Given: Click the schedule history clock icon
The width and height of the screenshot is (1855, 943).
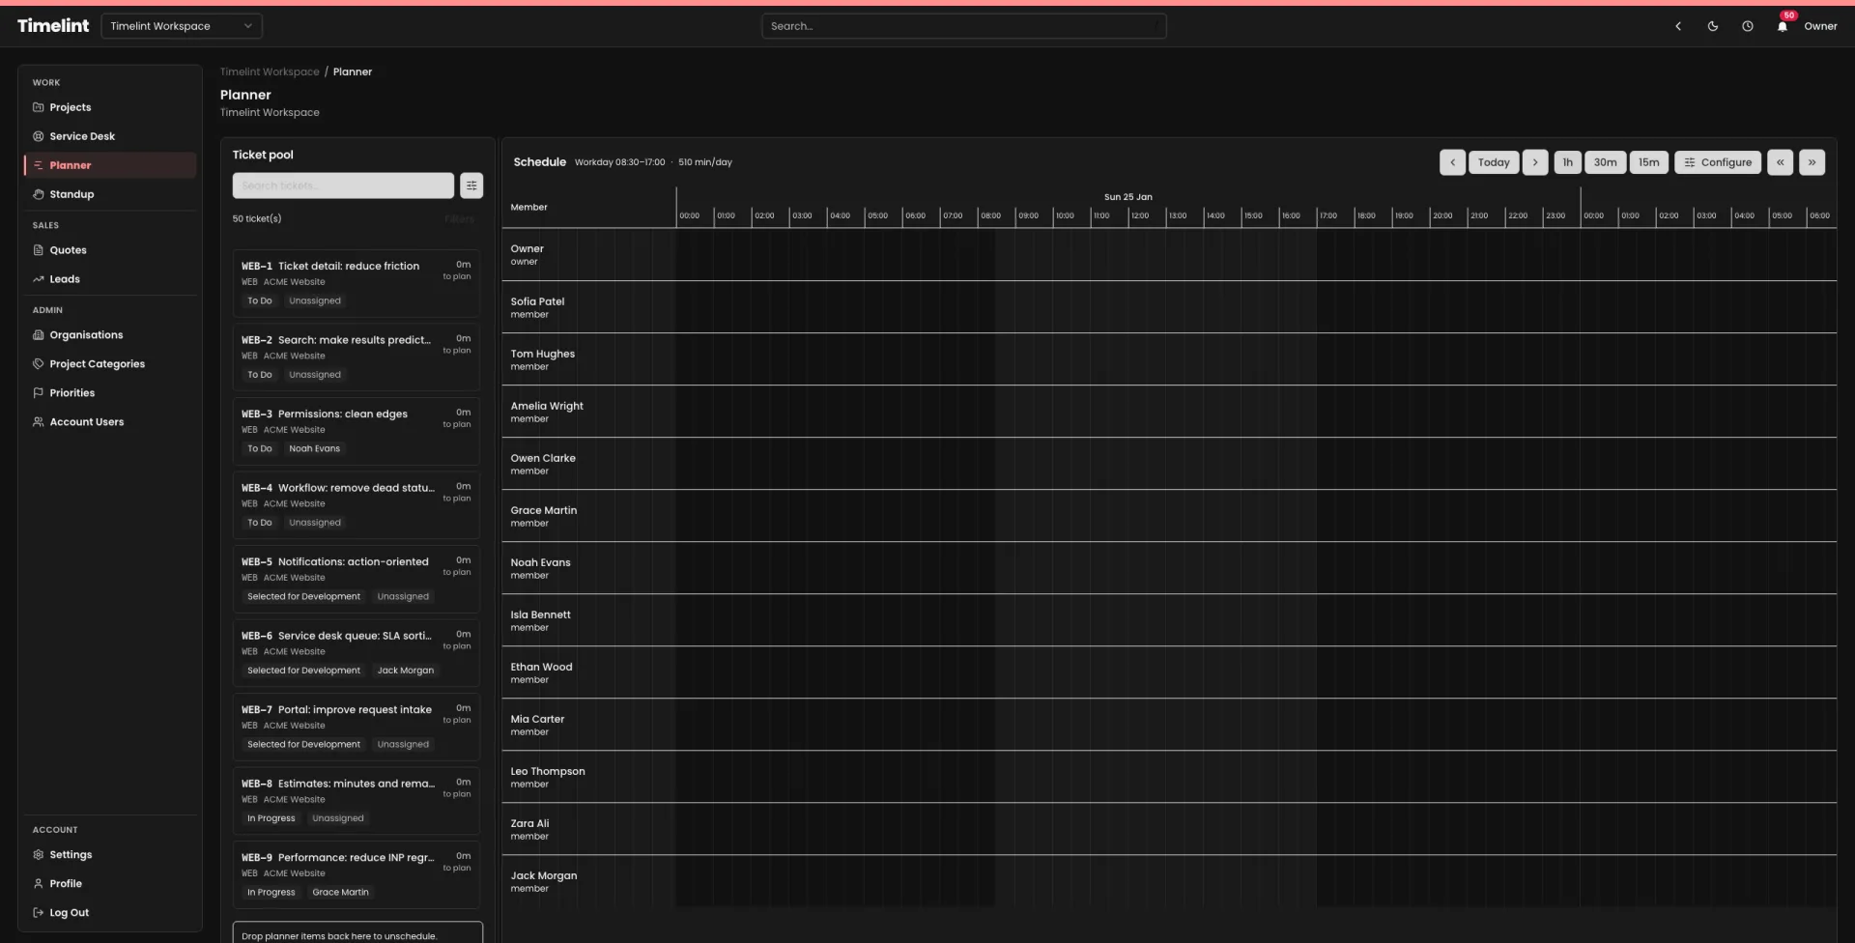Looking at the screenshot, I should 1748,26.
